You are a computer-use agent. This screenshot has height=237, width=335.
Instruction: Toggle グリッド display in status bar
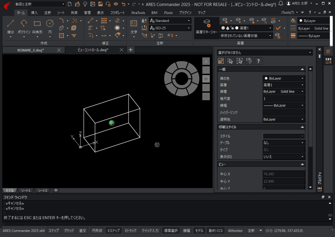tap(69, 230)
